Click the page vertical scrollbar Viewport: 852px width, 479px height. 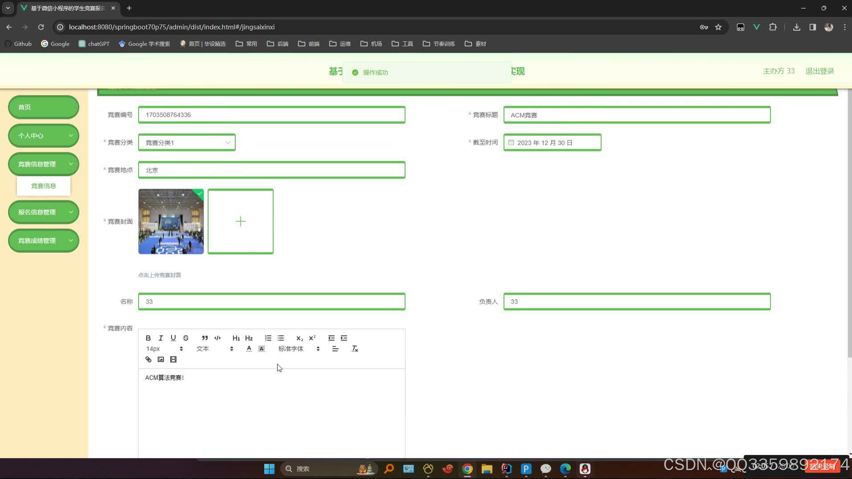pos(849,223)
